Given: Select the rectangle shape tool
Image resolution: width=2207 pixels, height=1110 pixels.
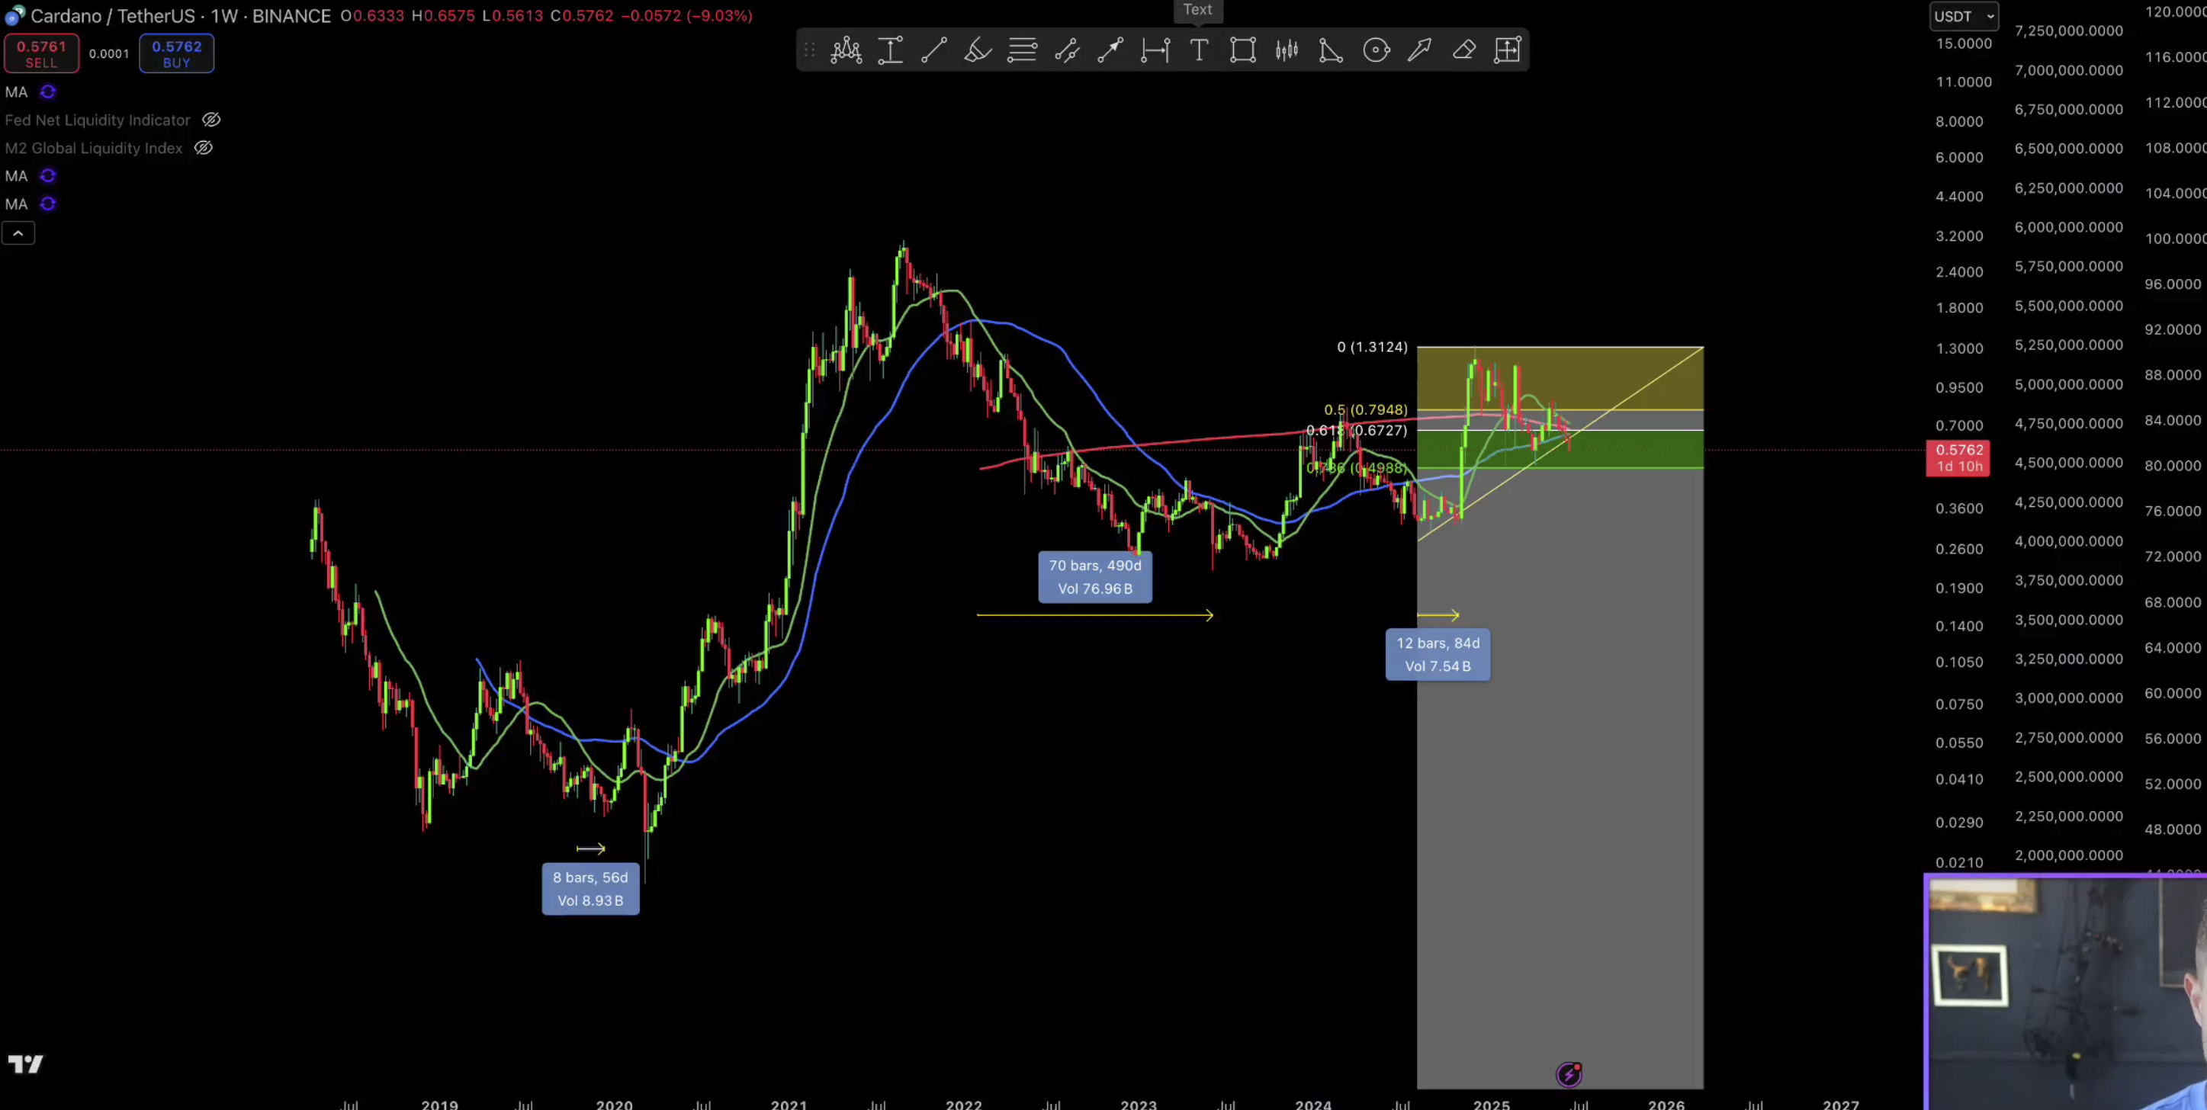Looking at the screenshot, I should point(1243,50).
